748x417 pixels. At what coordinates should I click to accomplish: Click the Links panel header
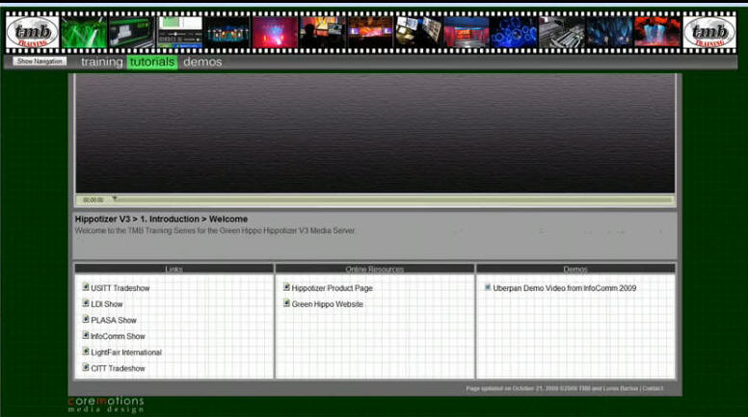point(174,269)
